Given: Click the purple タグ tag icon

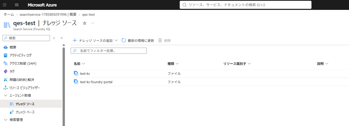Looking at the screenshot, I should click(6, 71).
